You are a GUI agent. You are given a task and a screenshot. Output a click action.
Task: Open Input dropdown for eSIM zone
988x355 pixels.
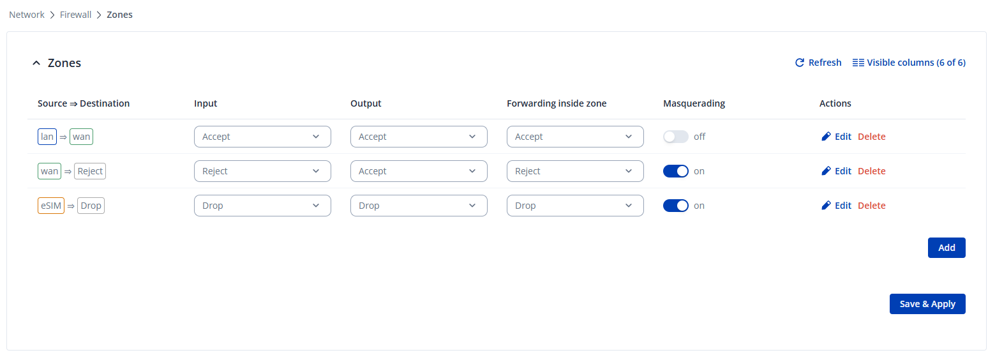262,206
